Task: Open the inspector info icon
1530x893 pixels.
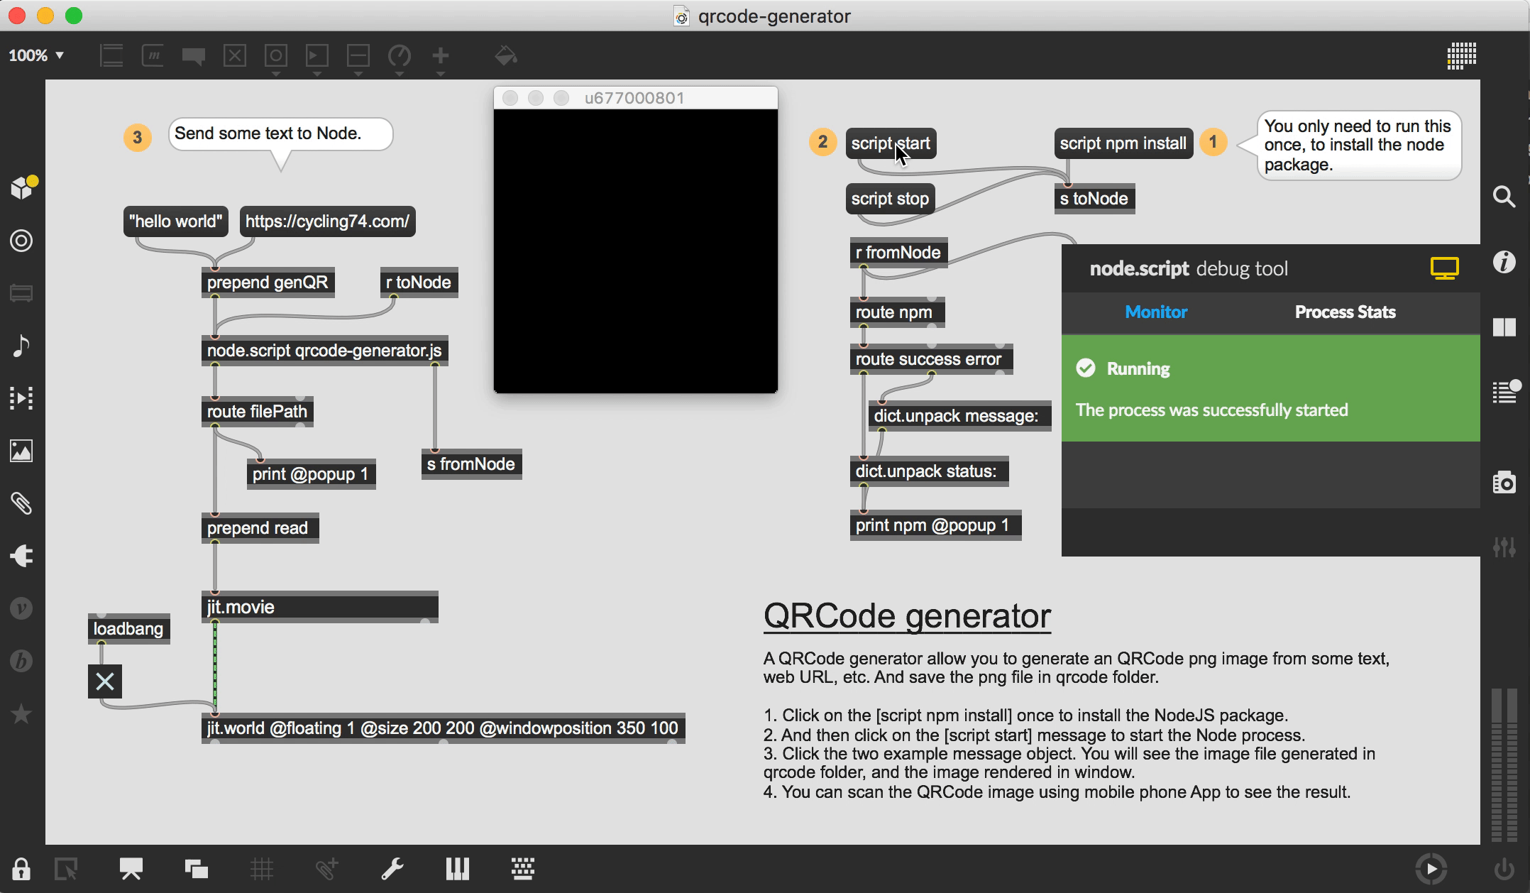Action: 1504,263
